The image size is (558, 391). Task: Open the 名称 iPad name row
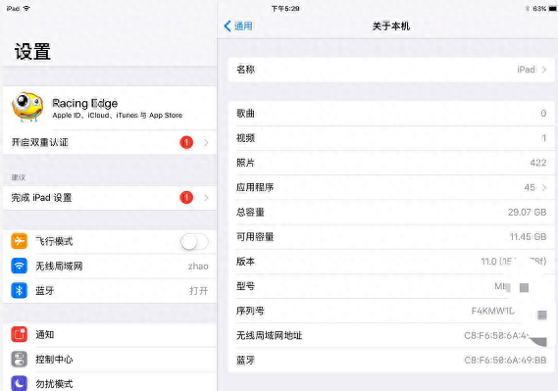(391, 70)
